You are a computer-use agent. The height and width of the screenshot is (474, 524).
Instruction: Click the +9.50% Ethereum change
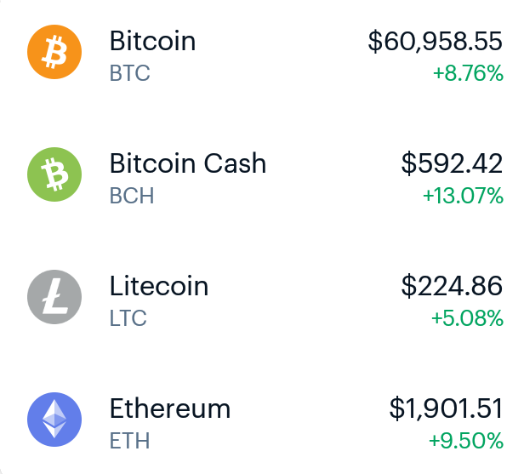pyautogui.click(x=466, y=441)
